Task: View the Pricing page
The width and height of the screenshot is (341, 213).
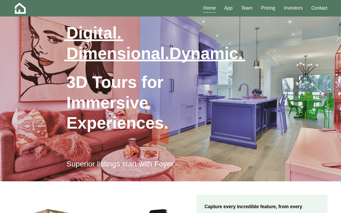Action: pyautogui.click(x=268, y=8)
